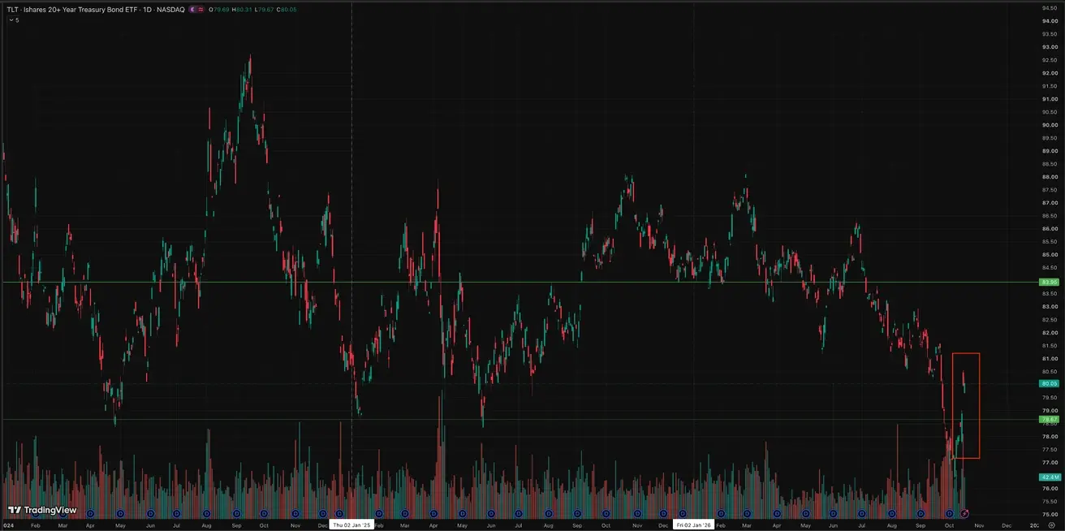Open the dividend marker above Apr 2026
Screen dimensions: 1065x531
pos(777,513)
